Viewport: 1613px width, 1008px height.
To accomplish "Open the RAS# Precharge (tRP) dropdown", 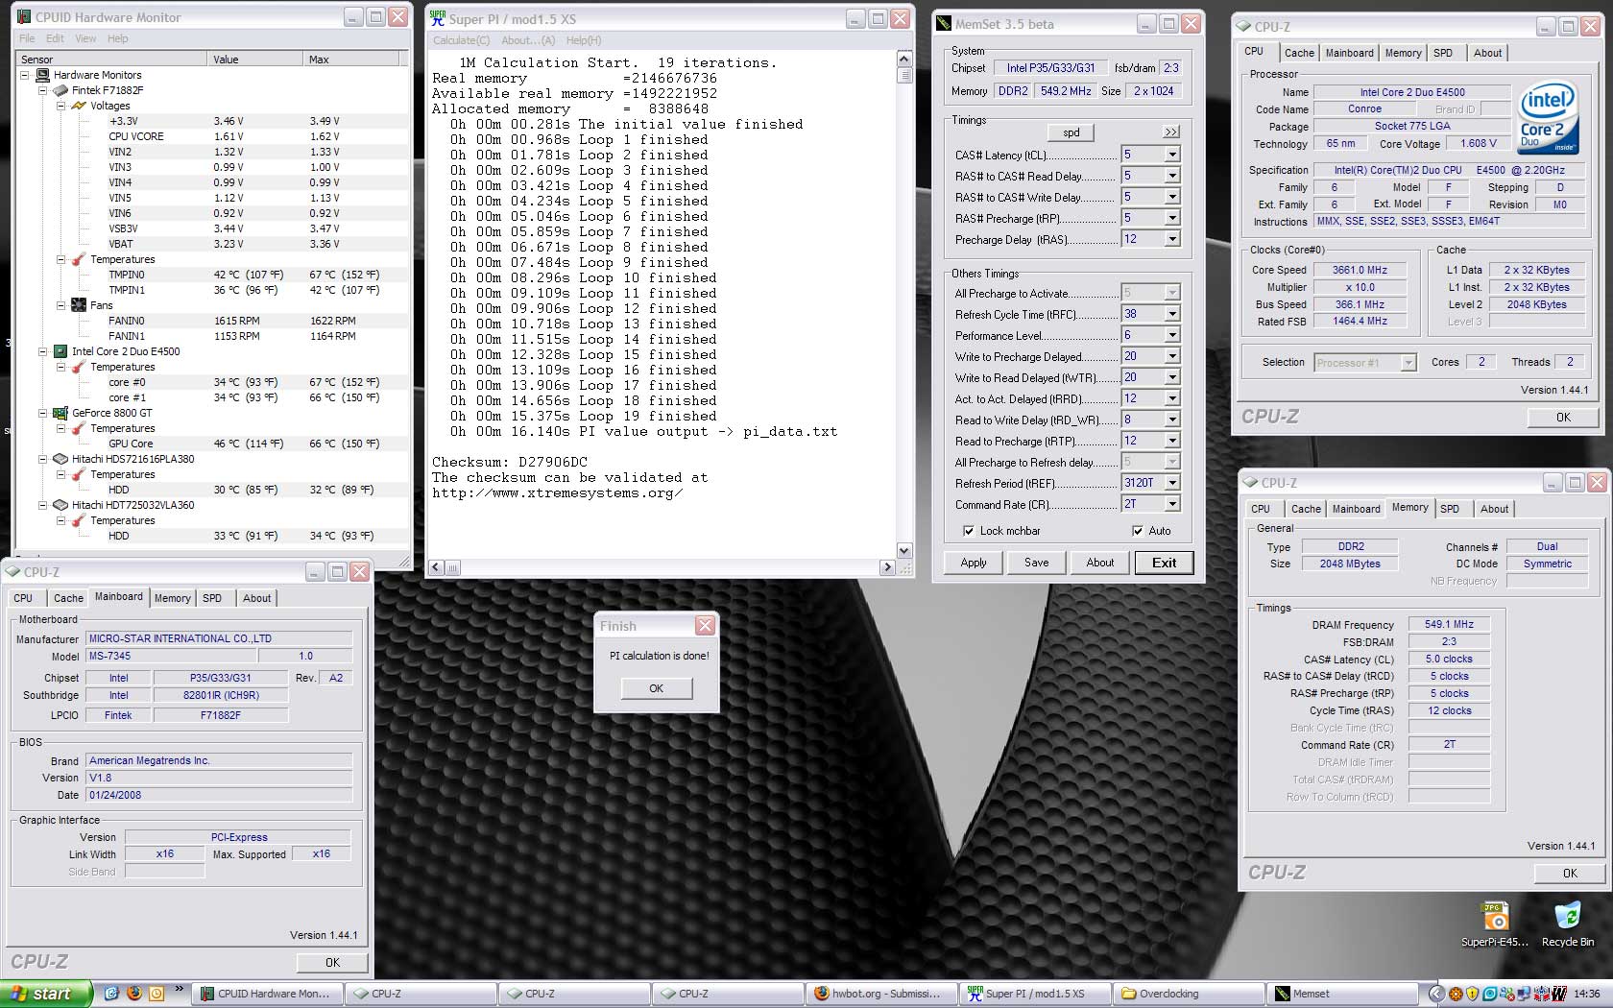I will pyautogui.click(x=1172, y=218).
